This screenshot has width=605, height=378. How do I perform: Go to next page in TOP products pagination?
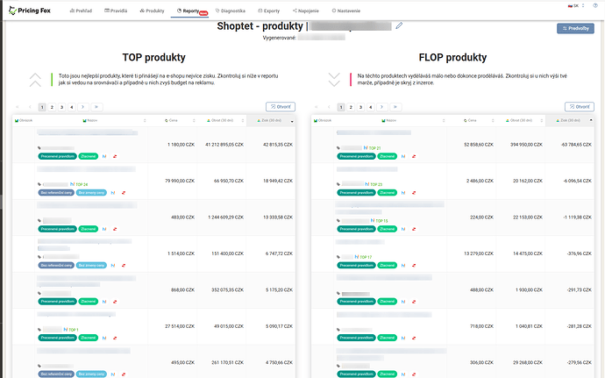click(x=83, y=107)
